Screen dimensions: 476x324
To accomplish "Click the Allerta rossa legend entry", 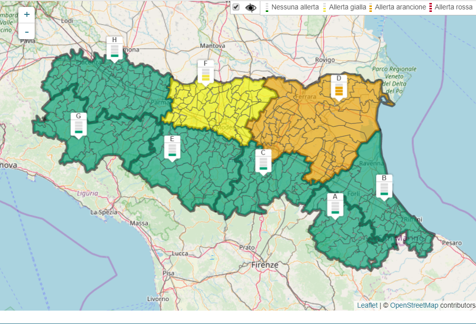I will coord(453,7).
